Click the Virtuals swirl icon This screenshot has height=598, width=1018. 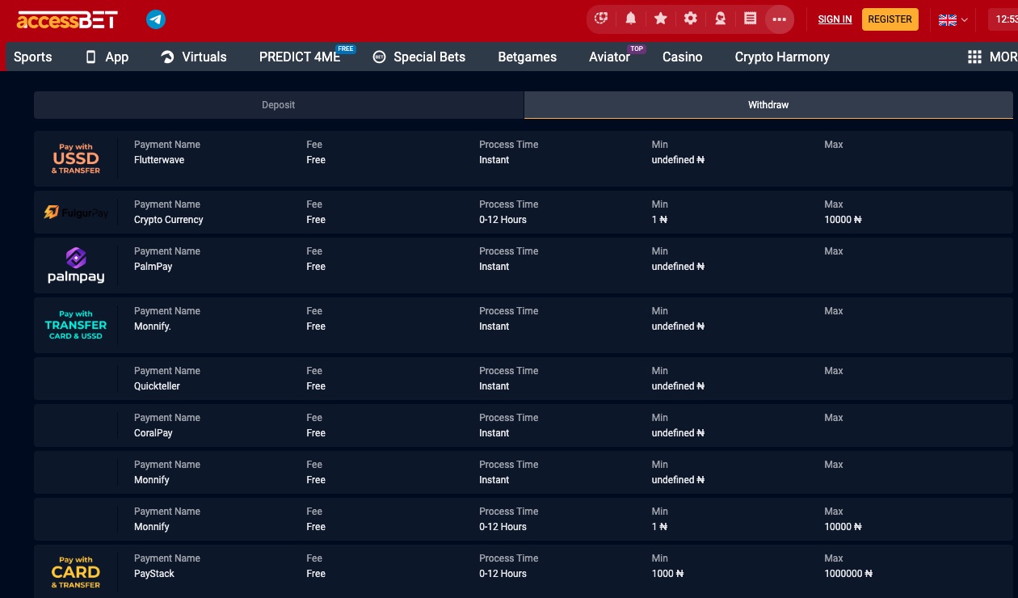click(x=167, y=57)
